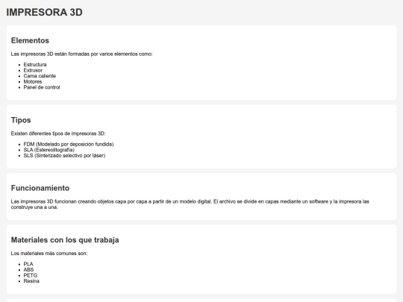403x302 pixels.
Task: Click the Resina list item
Action: 31,281
